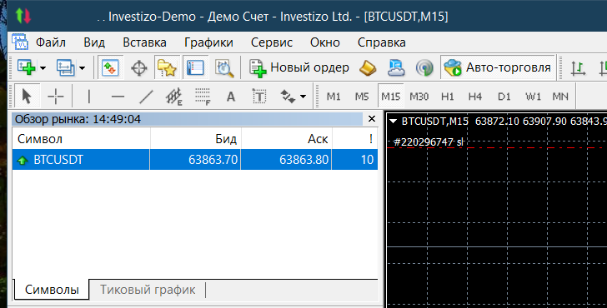Switch to M5 timeframe

362,97
